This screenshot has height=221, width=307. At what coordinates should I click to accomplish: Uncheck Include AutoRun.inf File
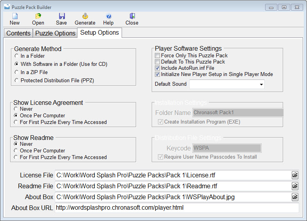click(158, 68)
